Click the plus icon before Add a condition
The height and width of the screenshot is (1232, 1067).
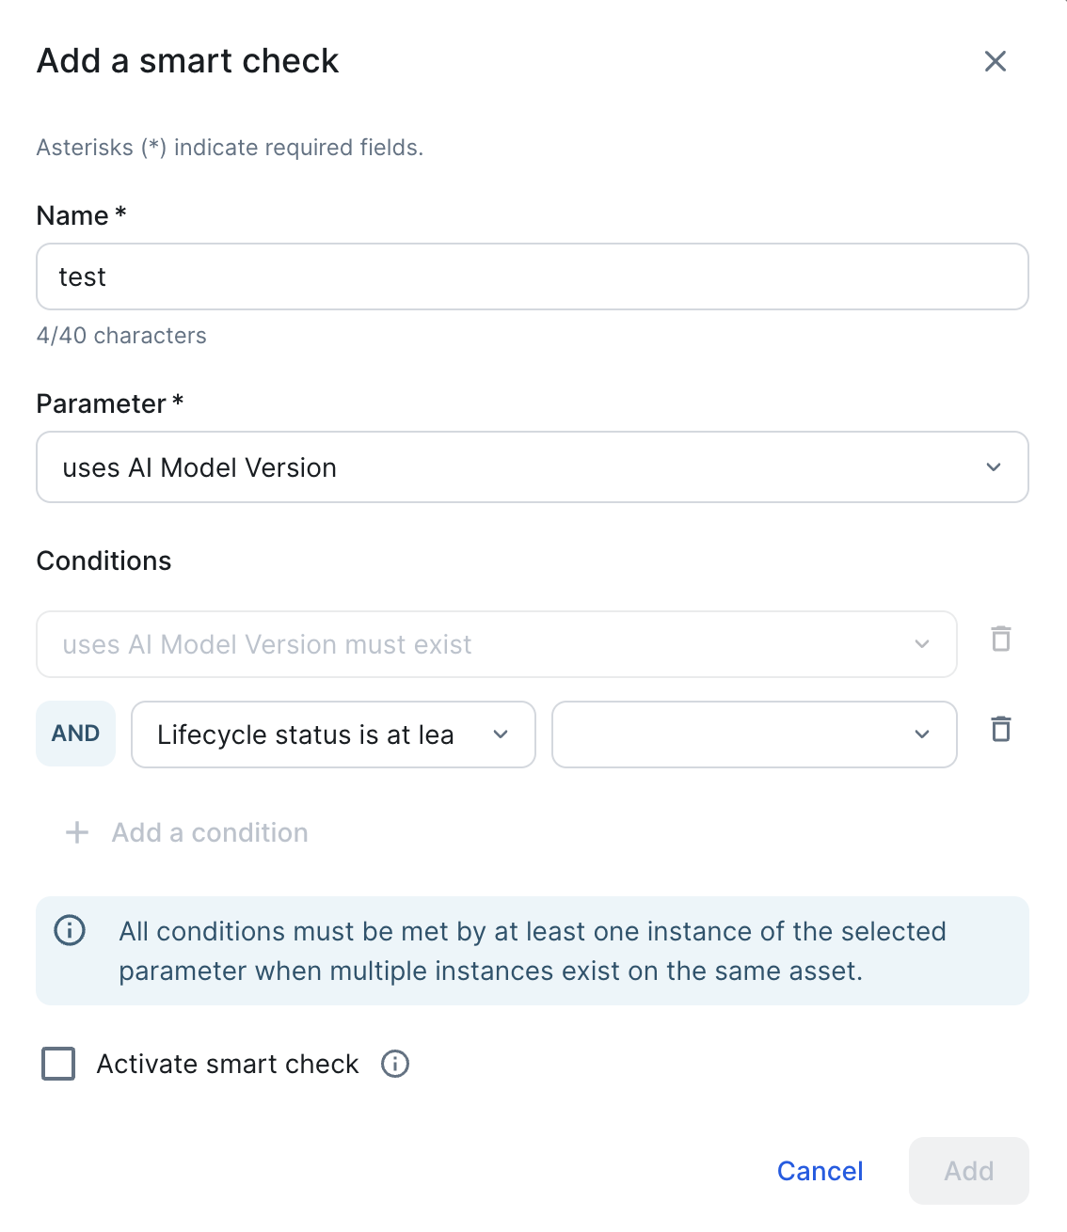(x=77, y=832)
